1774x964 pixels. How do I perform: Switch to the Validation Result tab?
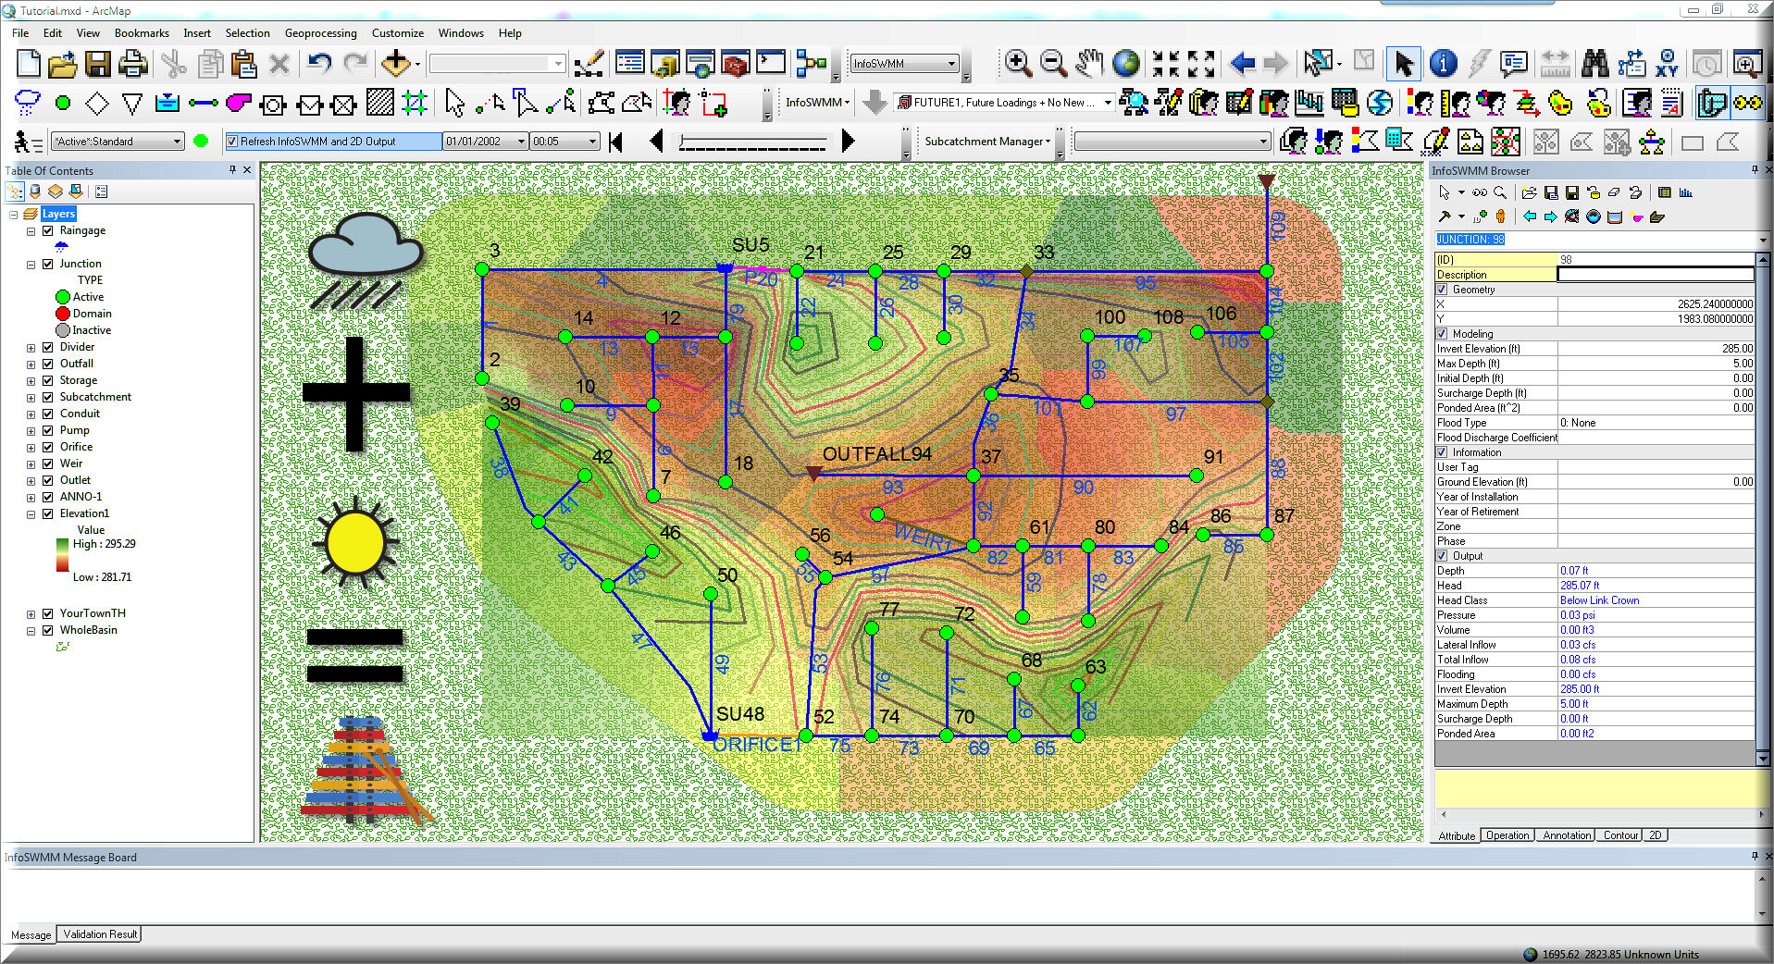coord(100,934)
